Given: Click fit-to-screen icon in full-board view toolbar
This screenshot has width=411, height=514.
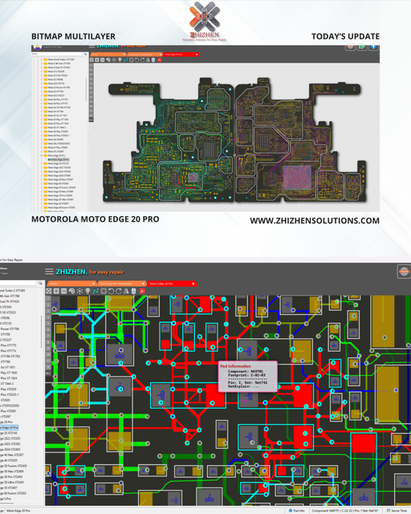Looking at the screenshot, I should click(x=92, y=60).
